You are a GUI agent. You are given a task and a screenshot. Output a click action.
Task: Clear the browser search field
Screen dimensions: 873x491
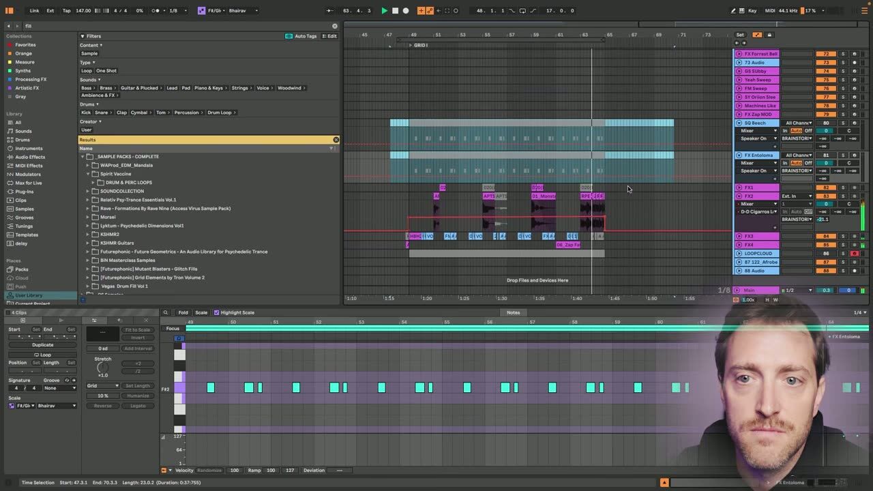334,26
